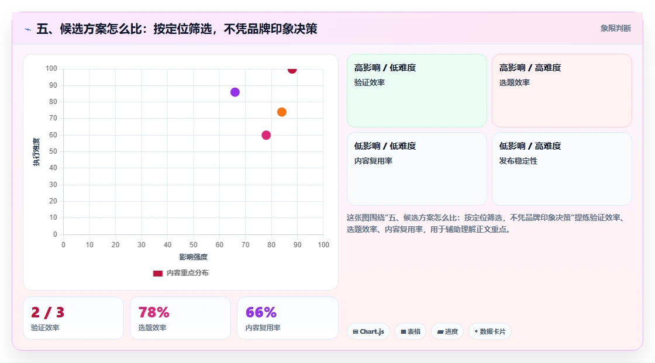Click the lightning icon beside the section title
655x363 pixels.
(28, 29)
